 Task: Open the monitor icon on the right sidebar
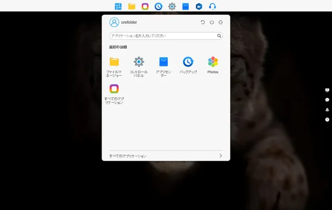[327, 90]
